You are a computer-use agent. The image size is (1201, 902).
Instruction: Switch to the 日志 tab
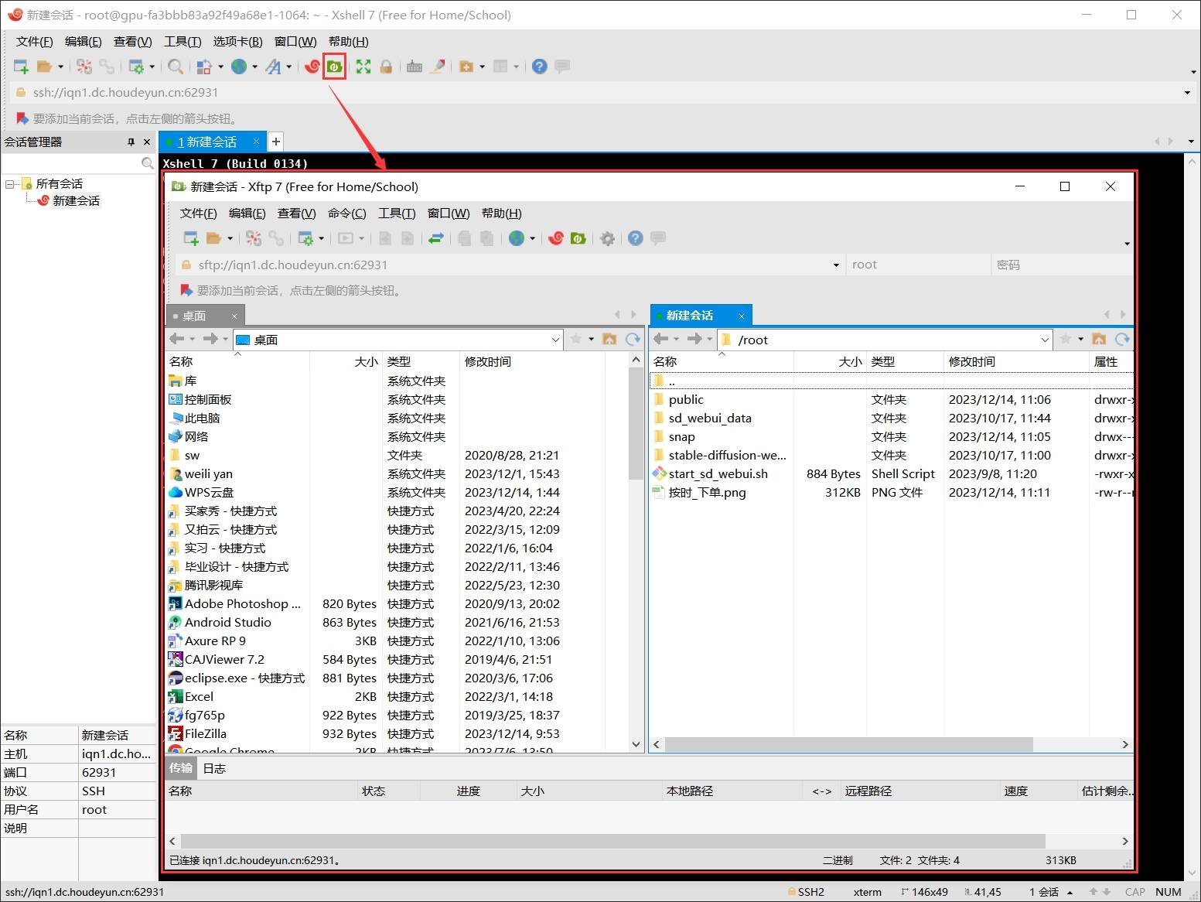click(x=214, y=769)
